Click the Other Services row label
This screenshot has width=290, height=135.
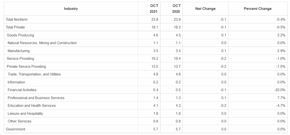coord(19,121)
